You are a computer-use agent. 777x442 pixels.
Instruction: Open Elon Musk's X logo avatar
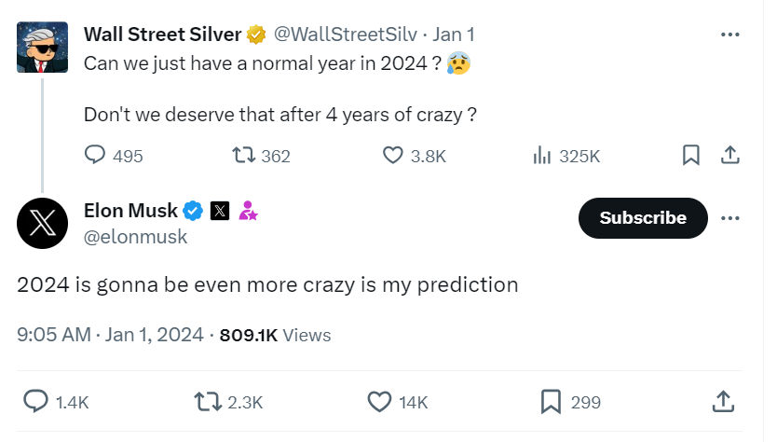tap(42, 224)
